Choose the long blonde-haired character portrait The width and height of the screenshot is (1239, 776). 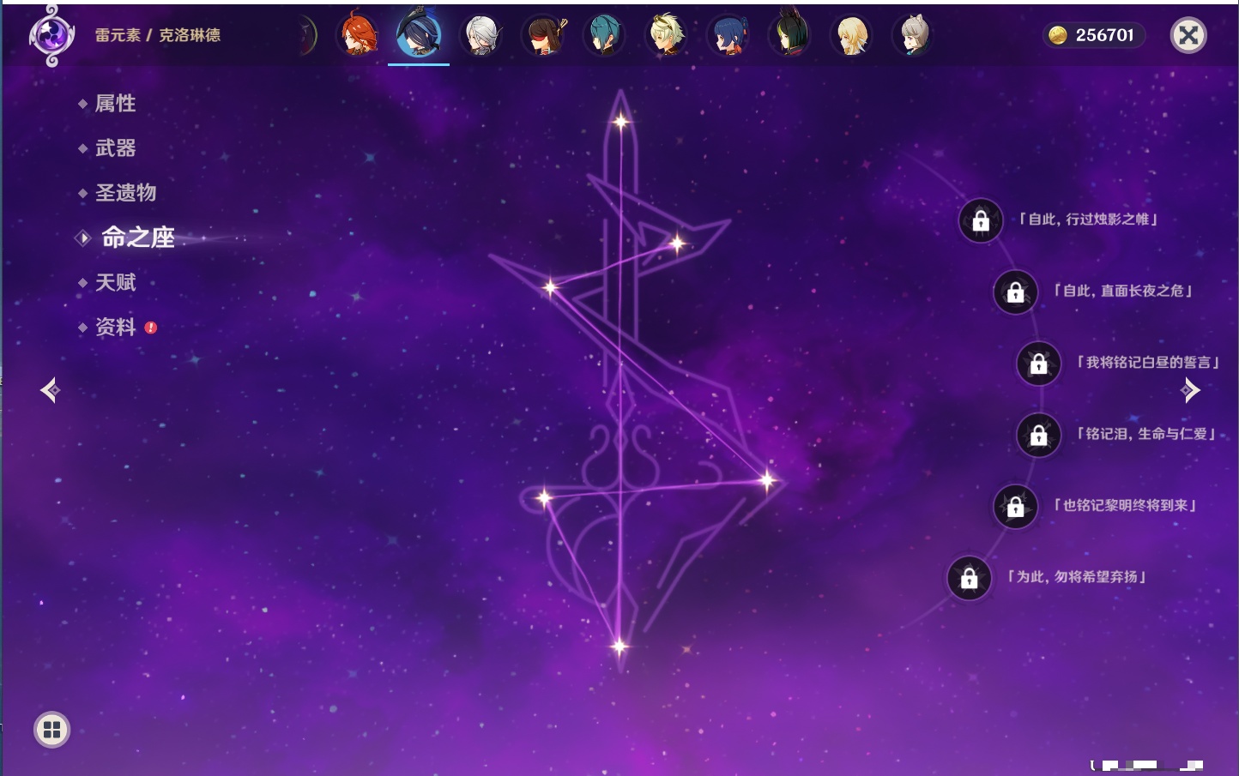[x=852, y=35]
